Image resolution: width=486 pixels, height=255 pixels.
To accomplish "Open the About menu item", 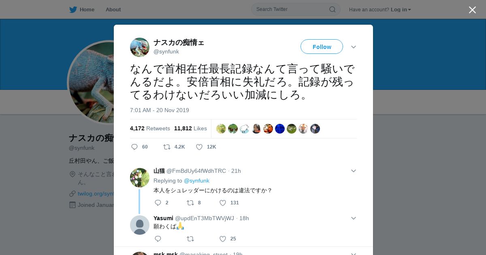I will (113, 10).
